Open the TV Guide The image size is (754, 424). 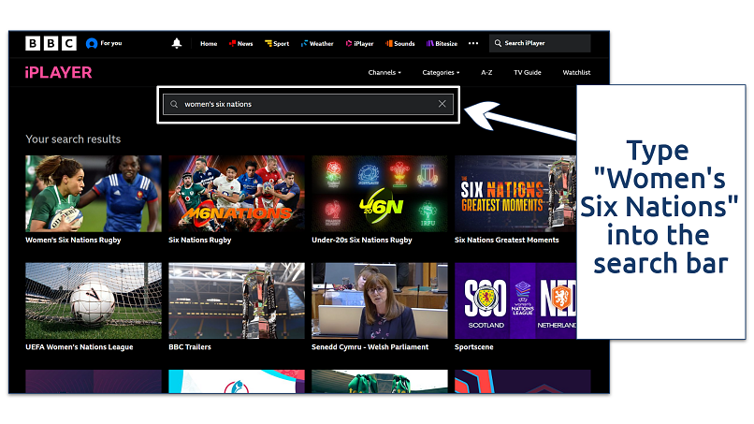click(528, 73)
